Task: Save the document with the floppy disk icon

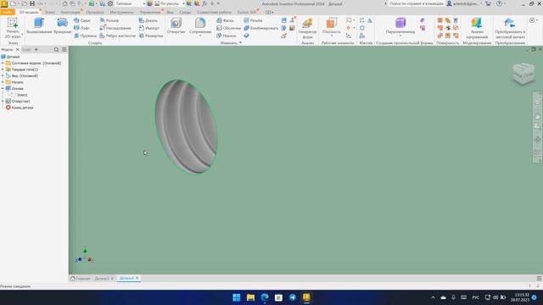Action: [x=32, y=3]
